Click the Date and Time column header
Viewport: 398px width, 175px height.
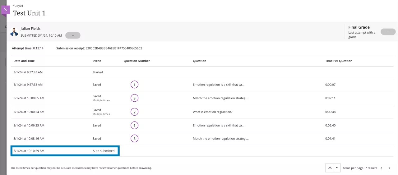pyautogui.click(x=24, y=61)
